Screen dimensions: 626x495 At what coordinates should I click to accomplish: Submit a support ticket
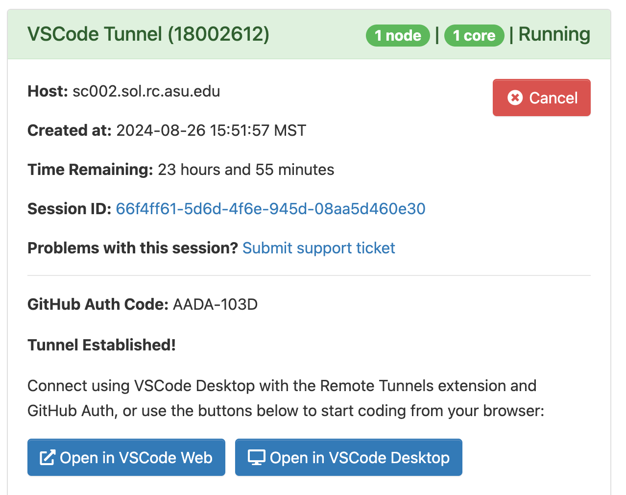pyautogui.click(x=318, y=248)
